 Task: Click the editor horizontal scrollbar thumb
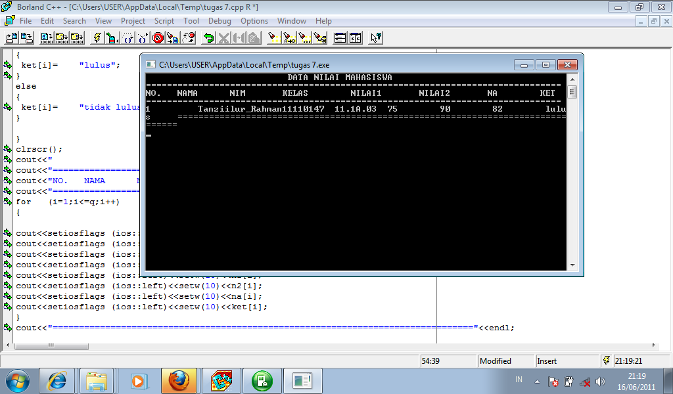click(51, 345)
